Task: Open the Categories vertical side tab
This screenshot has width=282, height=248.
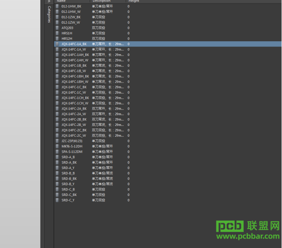Action: (x=49, y=14)
